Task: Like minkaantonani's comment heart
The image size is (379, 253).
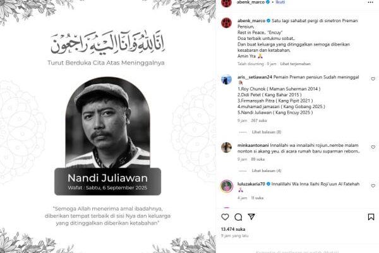Action: tap(373, 147)
